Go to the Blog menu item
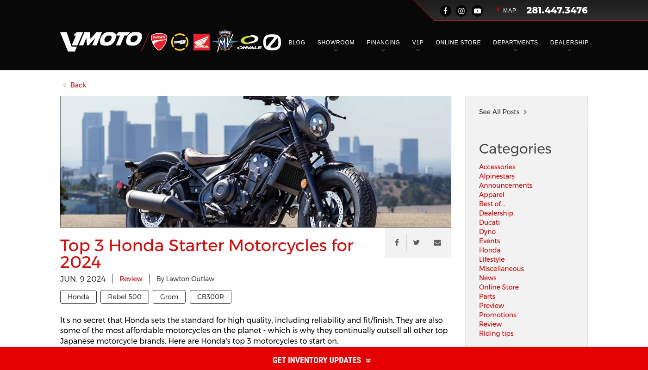Screen dimensions: 648x370 [297, 43]
